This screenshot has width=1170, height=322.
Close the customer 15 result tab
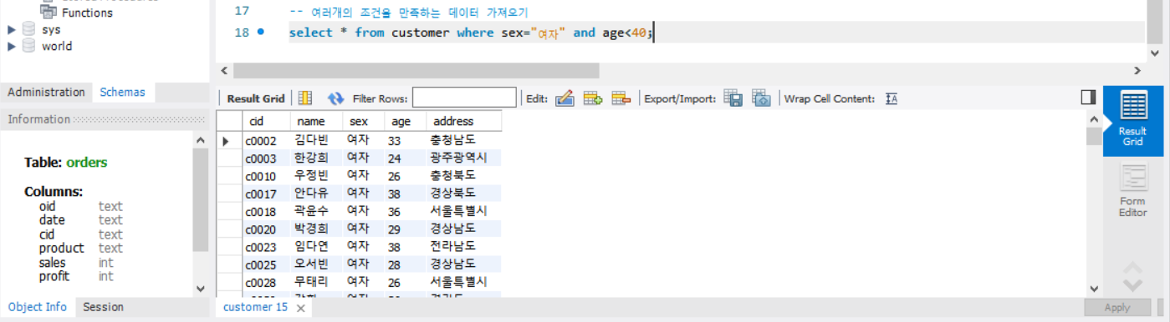pyautogui.click(x=301, y=308)
